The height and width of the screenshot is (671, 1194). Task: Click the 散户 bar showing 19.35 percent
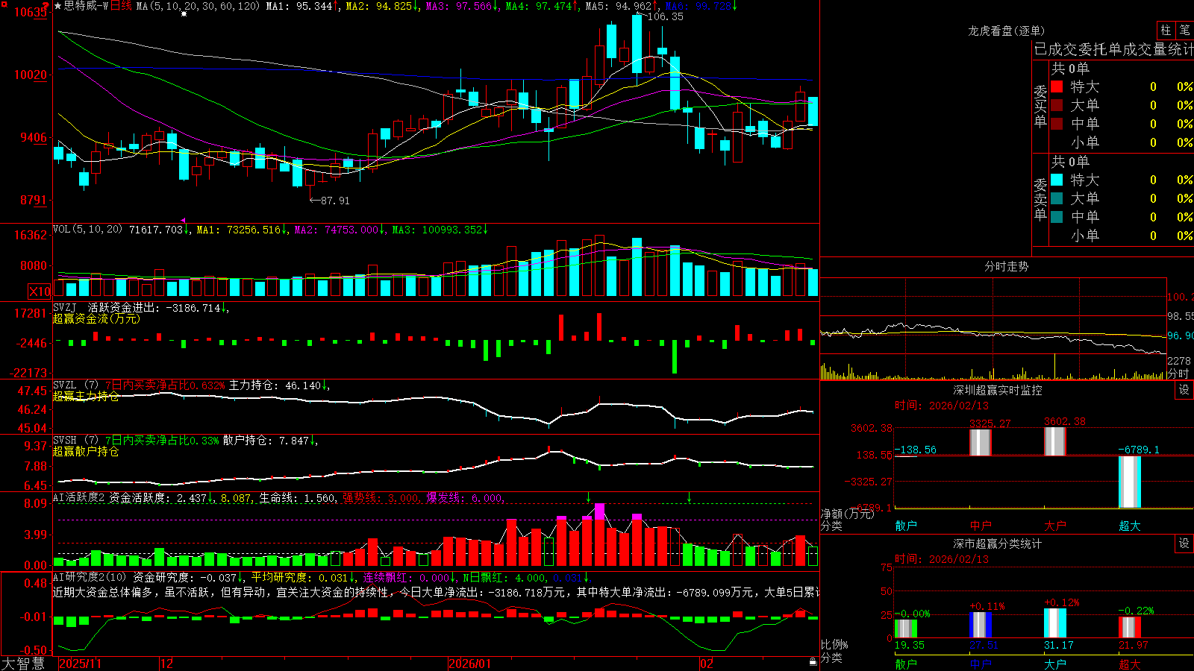(x=906, y=629)
